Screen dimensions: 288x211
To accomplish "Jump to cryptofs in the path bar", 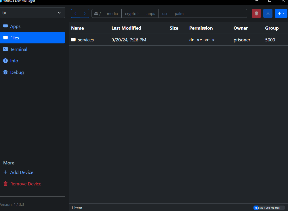I will [x=132, y=14].
